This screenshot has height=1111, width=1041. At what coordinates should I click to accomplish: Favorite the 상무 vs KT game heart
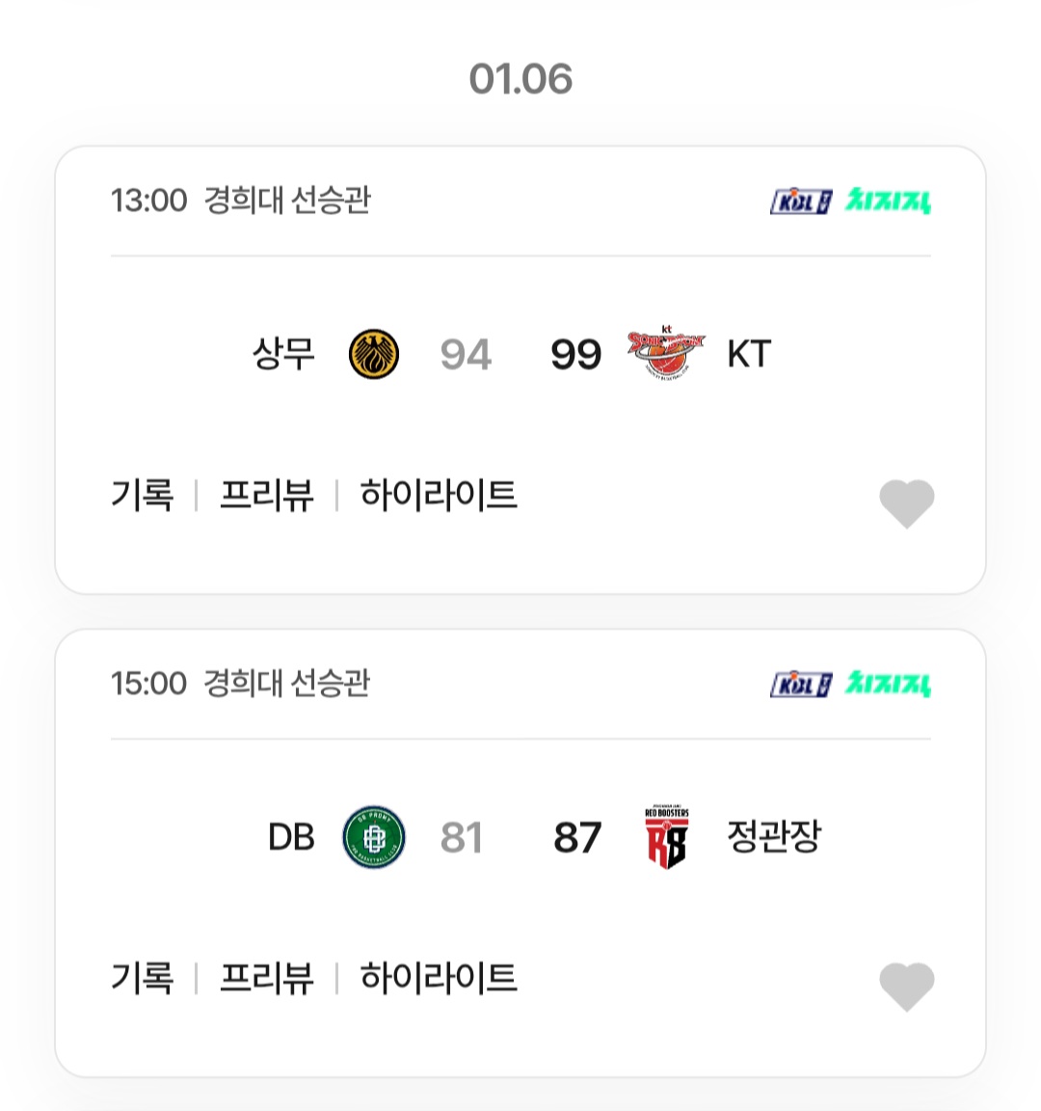point(907,502)
